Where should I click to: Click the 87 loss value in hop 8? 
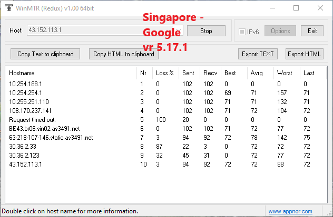click(x=159, y=147)
